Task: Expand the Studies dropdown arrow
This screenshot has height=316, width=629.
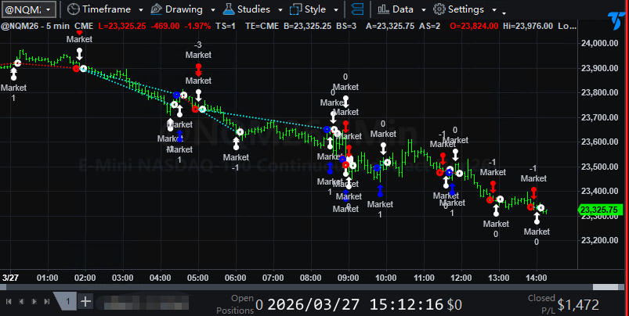Action: click(278, 10)
